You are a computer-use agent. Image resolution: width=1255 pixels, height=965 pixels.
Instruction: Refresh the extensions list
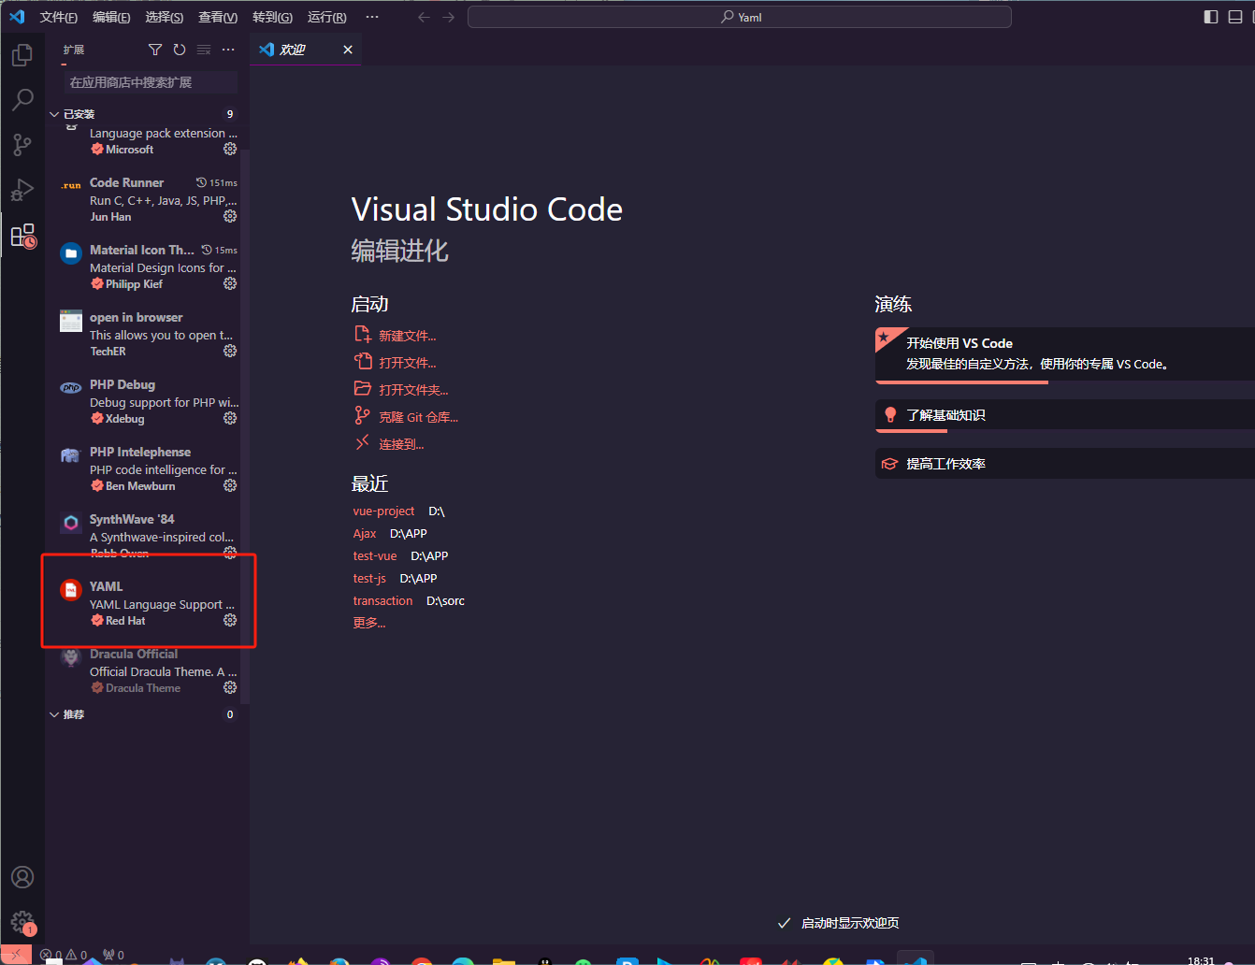point(180,50)
